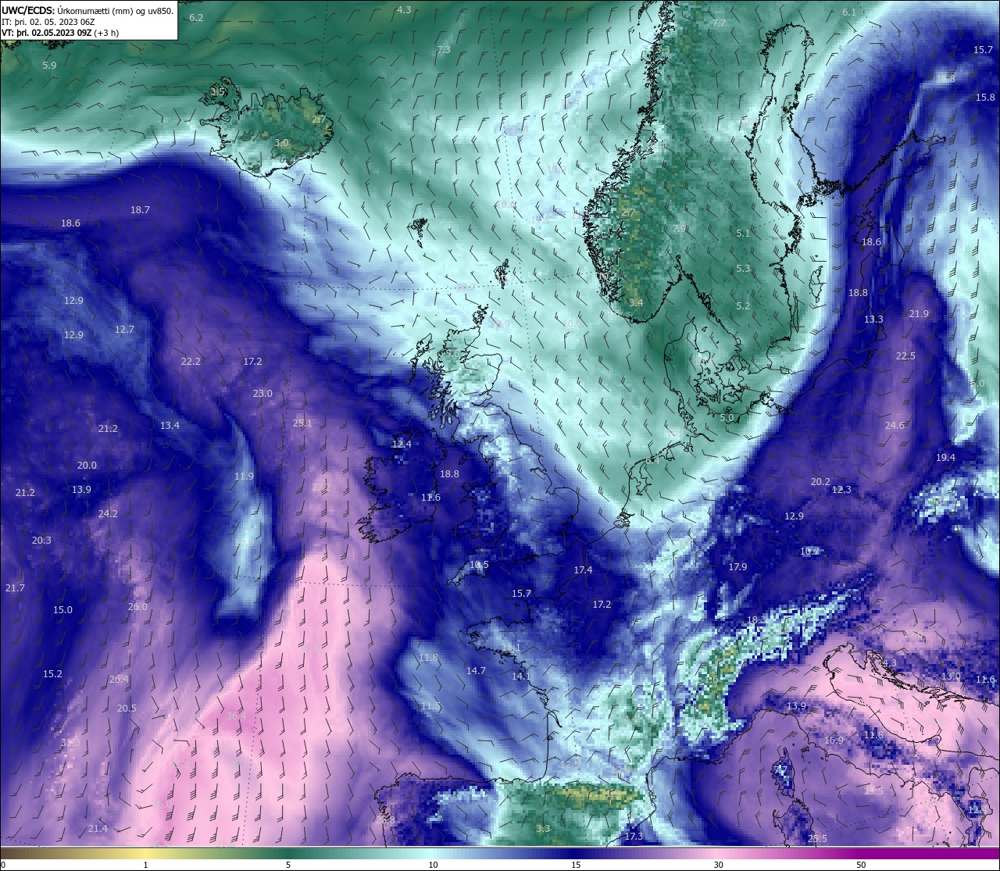
Task: Click the "17.9" value label
Action: tap(737, 567)
